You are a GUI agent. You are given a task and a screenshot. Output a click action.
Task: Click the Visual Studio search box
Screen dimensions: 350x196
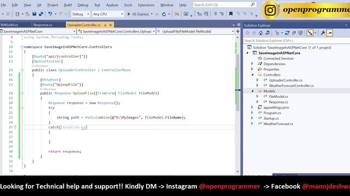(224, 5)
